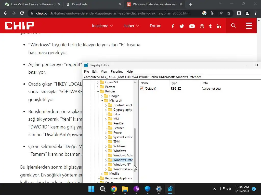The height and width of the screenshot is (195, 261).
Task: Expand the Cryptography key
Action: point(106,110)
